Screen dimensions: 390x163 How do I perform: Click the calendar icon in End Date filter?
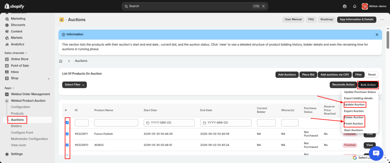pyautogui.click(x=204, y=123)
